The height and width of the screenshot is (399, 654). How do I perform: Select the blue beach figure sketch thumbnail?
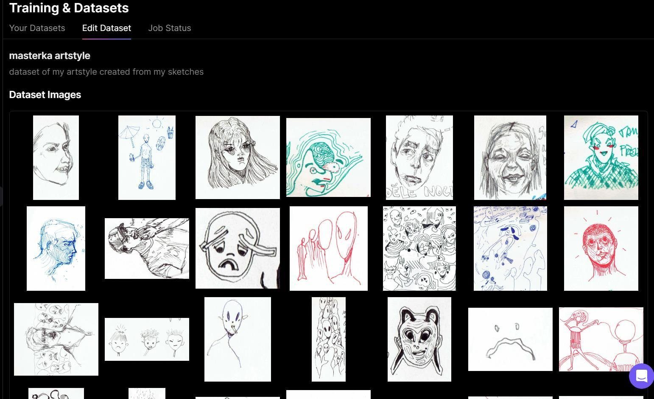pyautogui.click(x=147, y=157)
